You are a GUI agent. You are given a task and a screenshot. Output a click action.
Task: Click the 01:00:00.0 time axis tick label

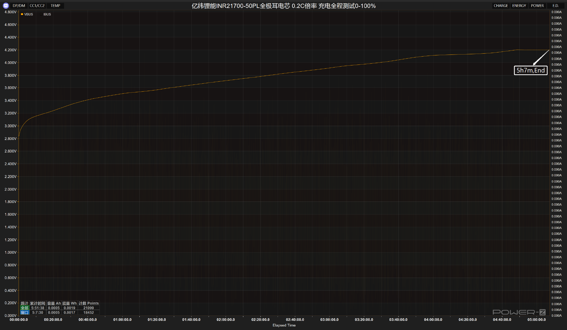coord(122,320)
